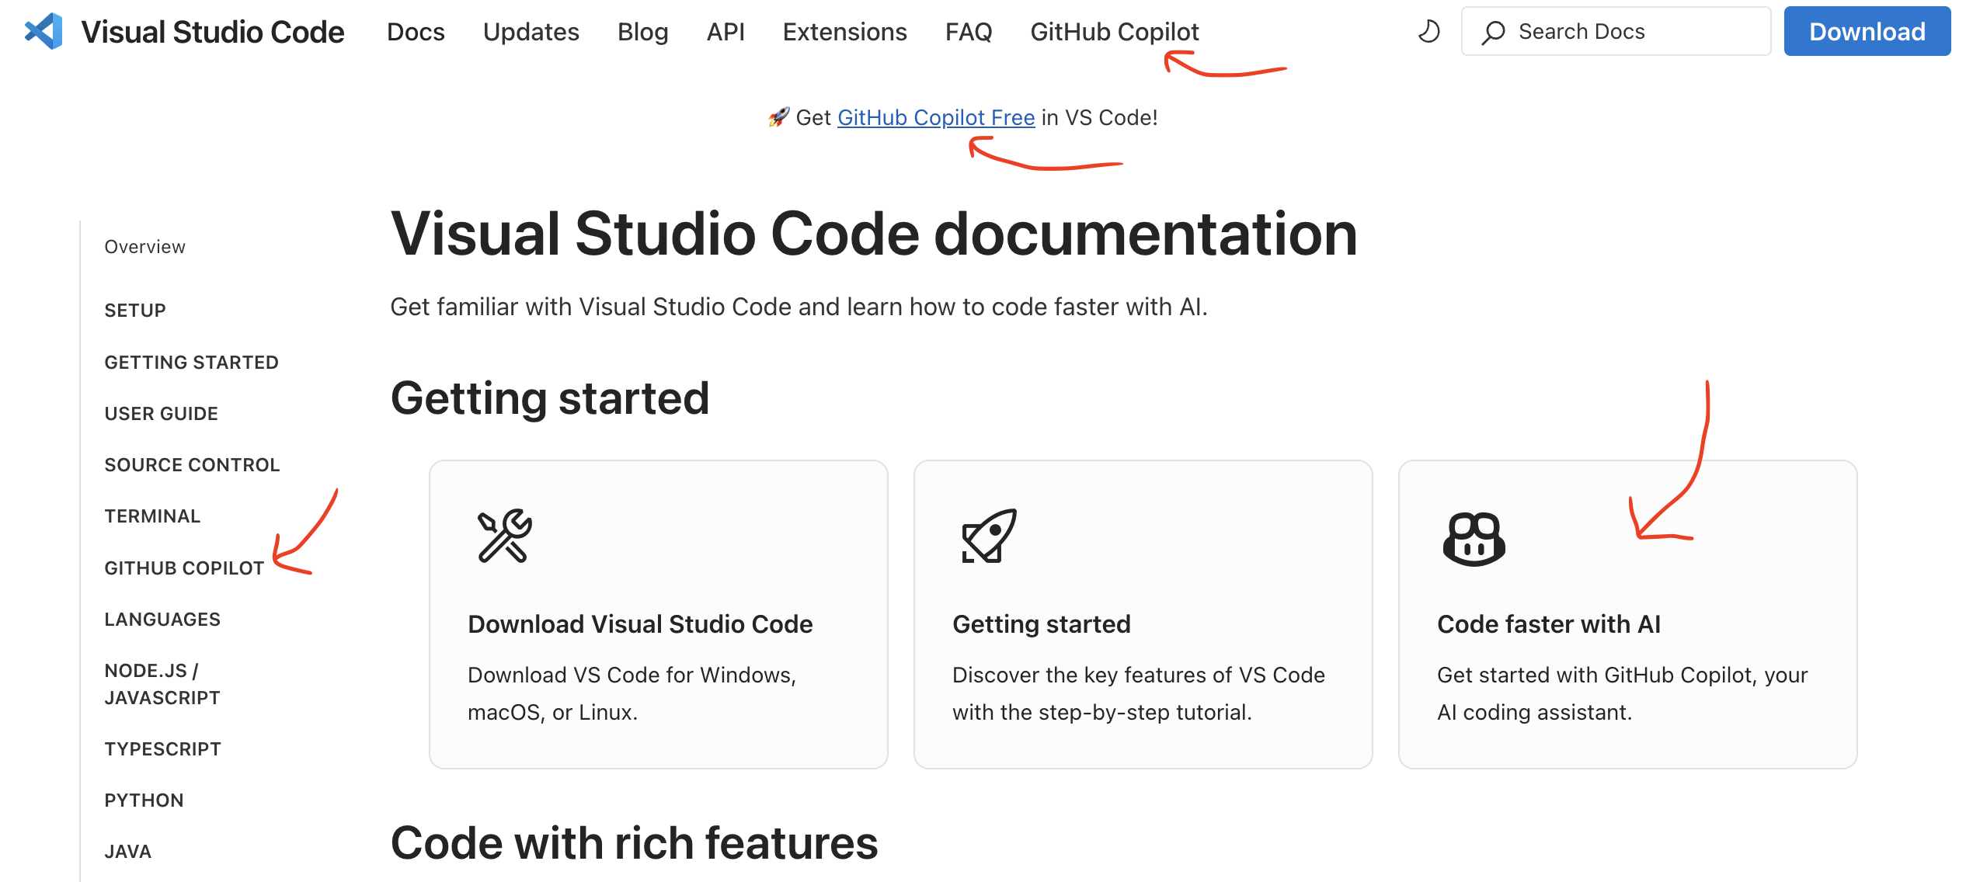Focus the Search Docs field
The height and width of the screenshot is (882, 1973).
(x=1616, y=32)
